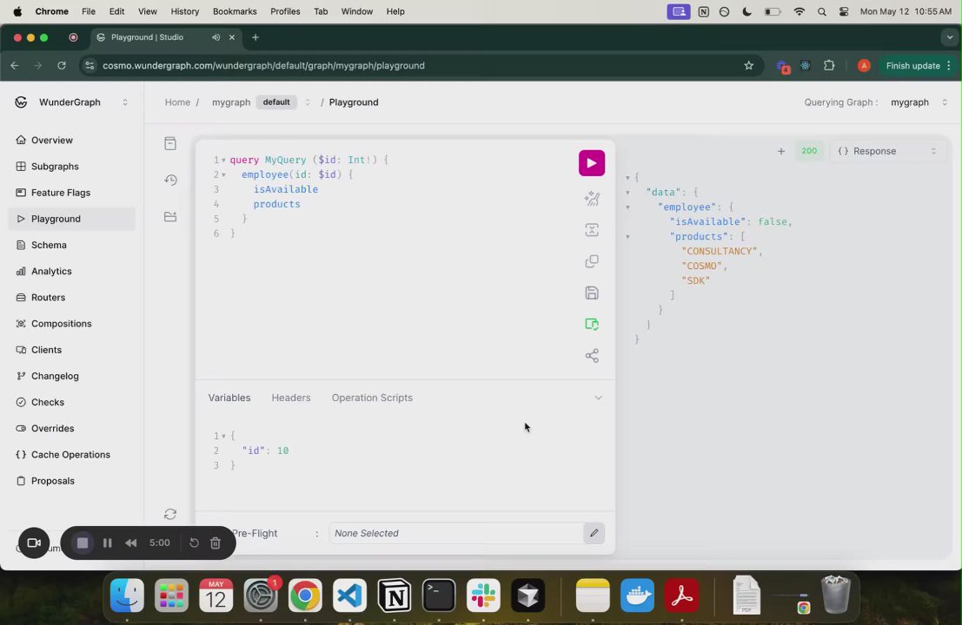Open Checks in the sidebar
Screen dimensions: 962x625
(72, 402)
